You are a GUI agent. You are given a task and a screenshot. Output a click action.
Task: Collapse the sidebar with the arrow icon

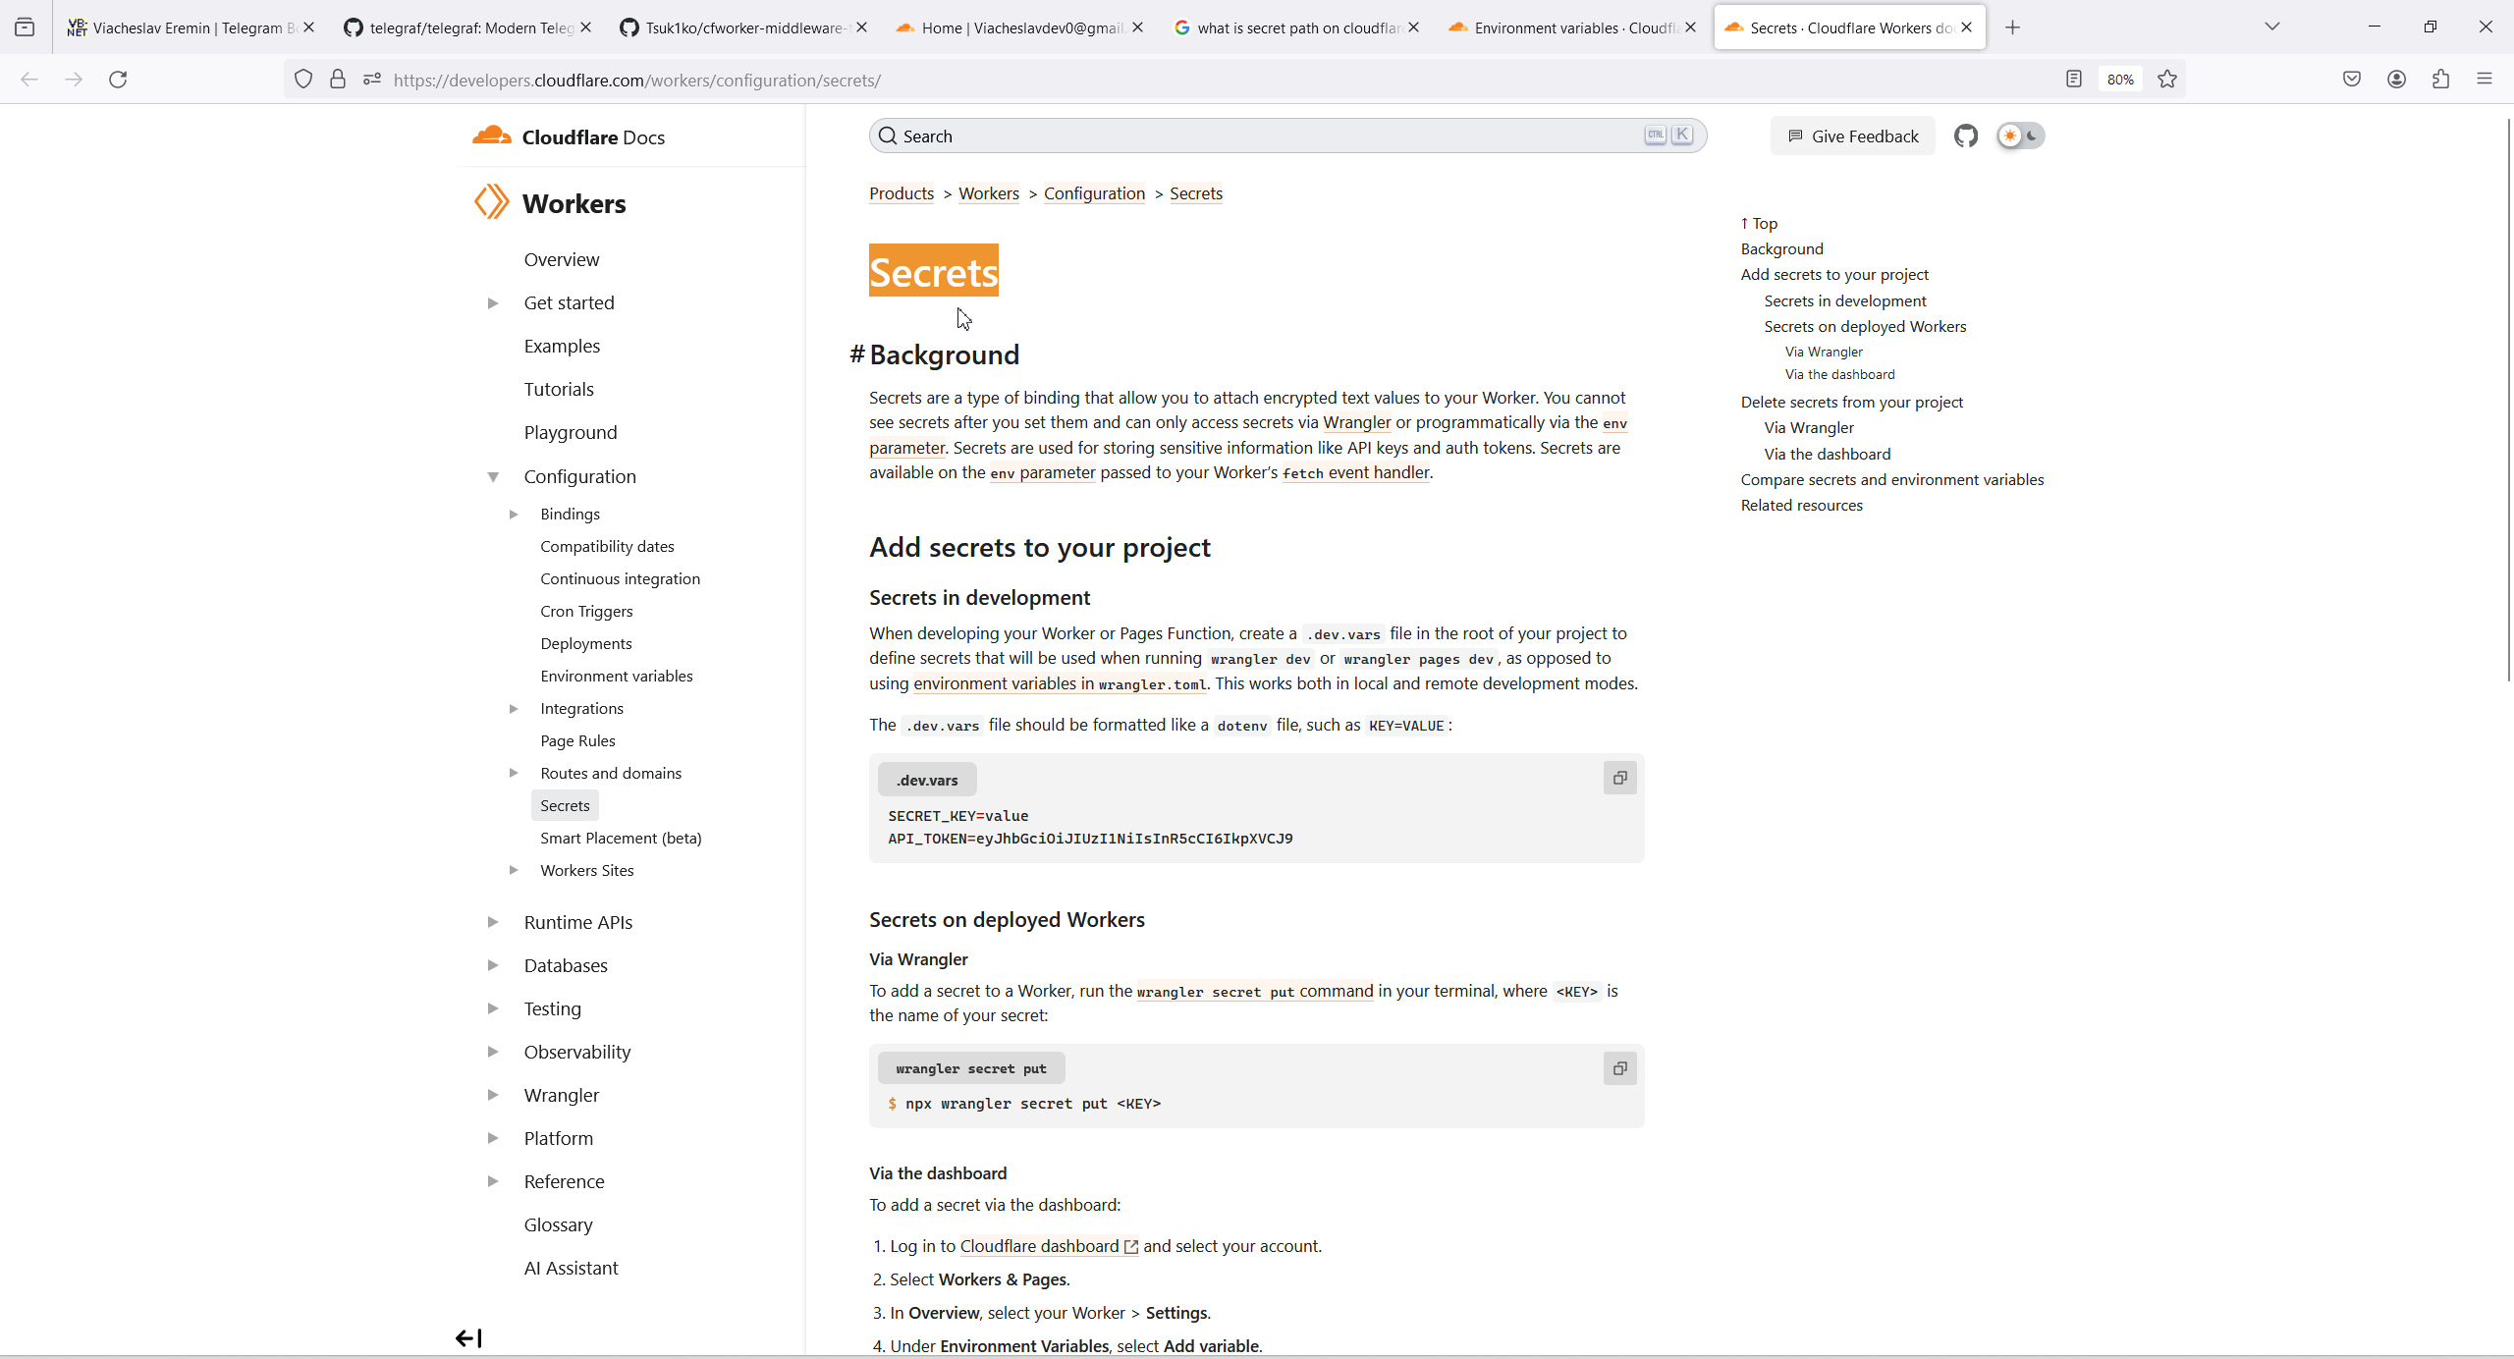coord(468,1338)
